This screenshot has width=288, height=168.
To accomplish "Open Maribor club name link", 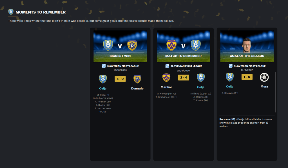I will tap(166, 87).
